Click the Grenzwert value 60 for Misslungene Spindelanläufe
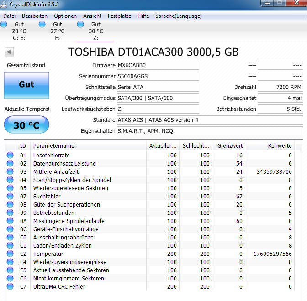This screenshot has width=307, height=301. 239,221
